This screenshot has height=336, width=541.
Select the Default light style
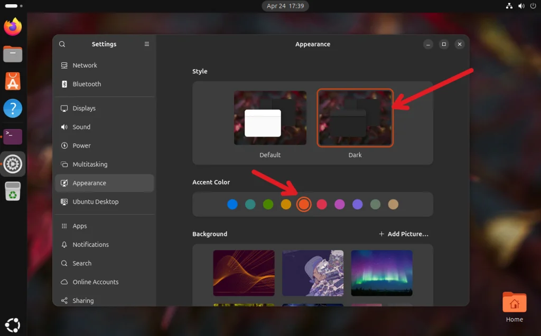270,118
